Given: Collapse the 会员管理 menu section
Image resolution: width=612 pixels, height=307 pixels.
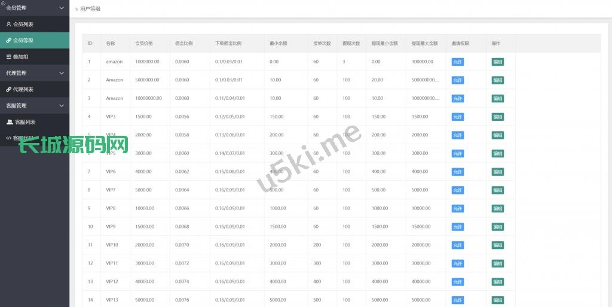Looking at the screenshot, I should pos(62,8).
